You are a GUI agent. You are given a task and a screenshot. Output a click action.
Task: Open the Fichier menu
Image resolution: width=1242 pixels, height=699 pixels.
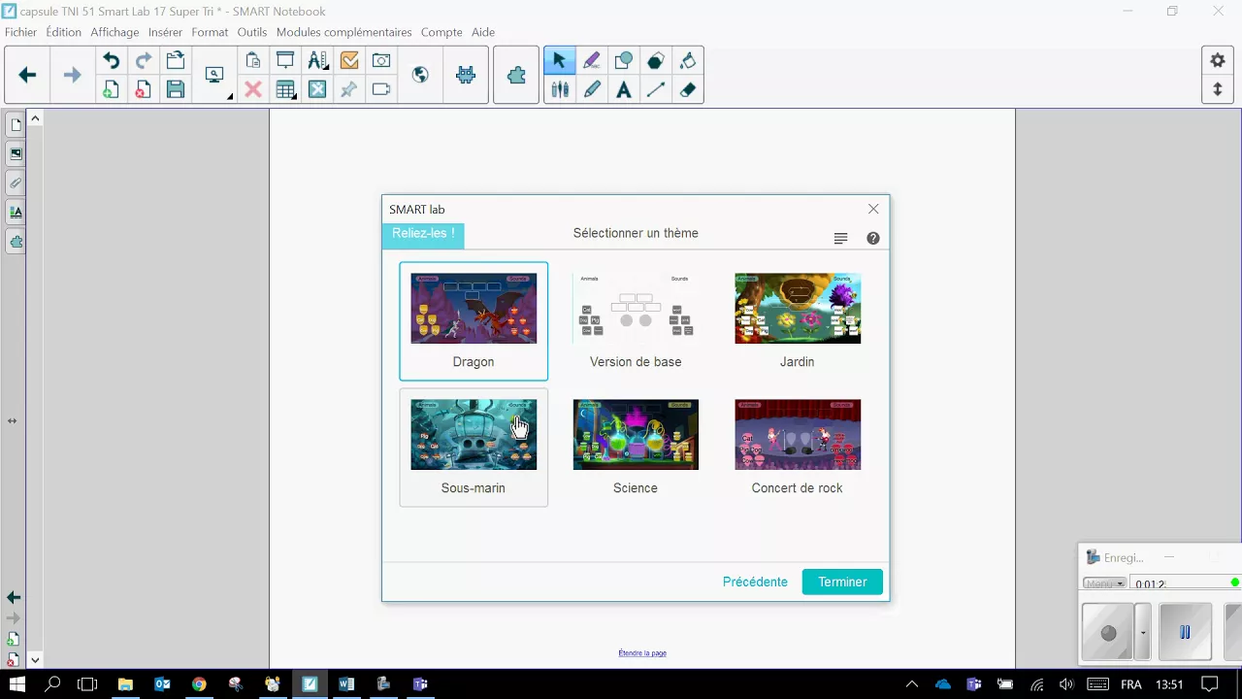[x=20, y=32]
